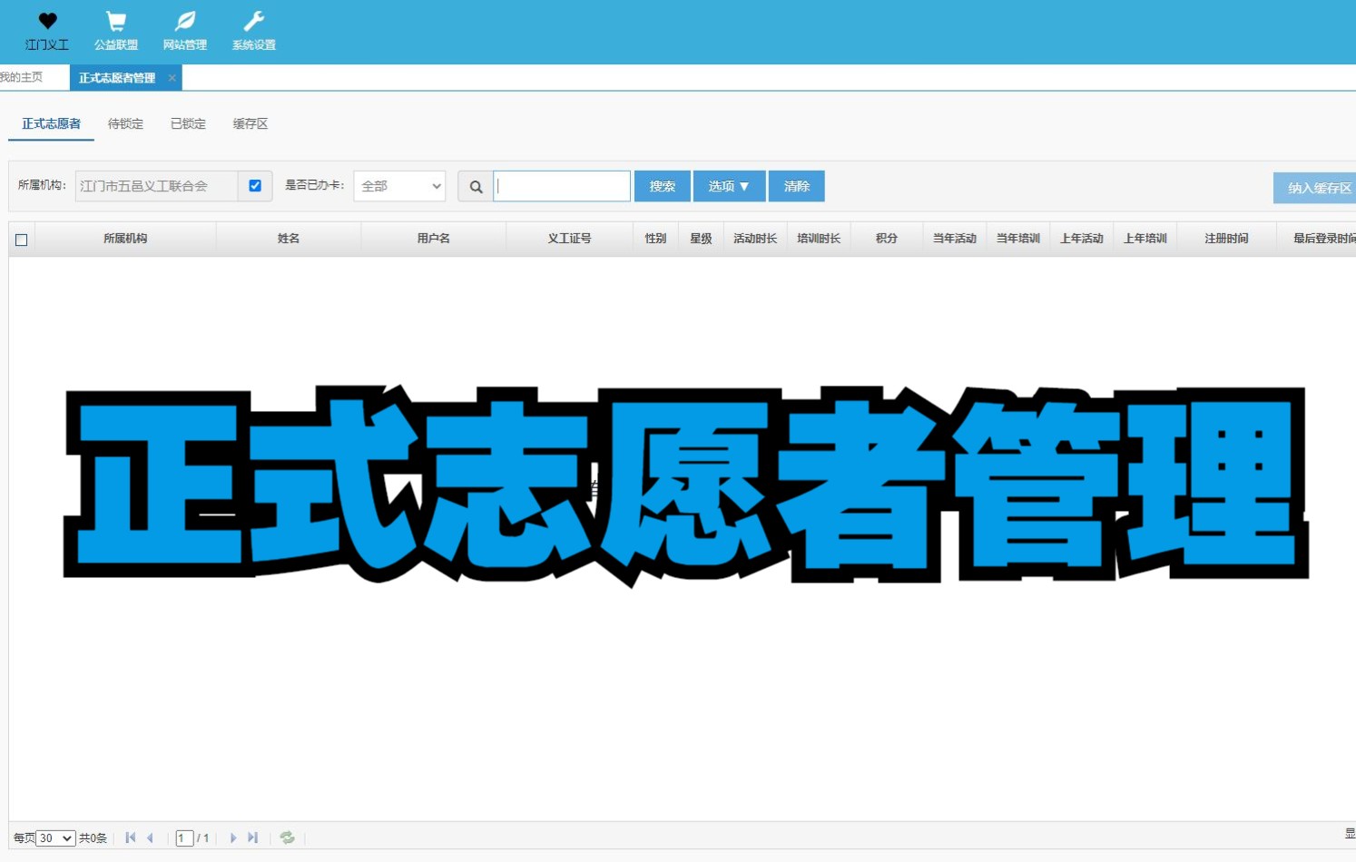1356x862 pixels.
Task: Switch to 我的主页 tab
Action: pos(22,77)
